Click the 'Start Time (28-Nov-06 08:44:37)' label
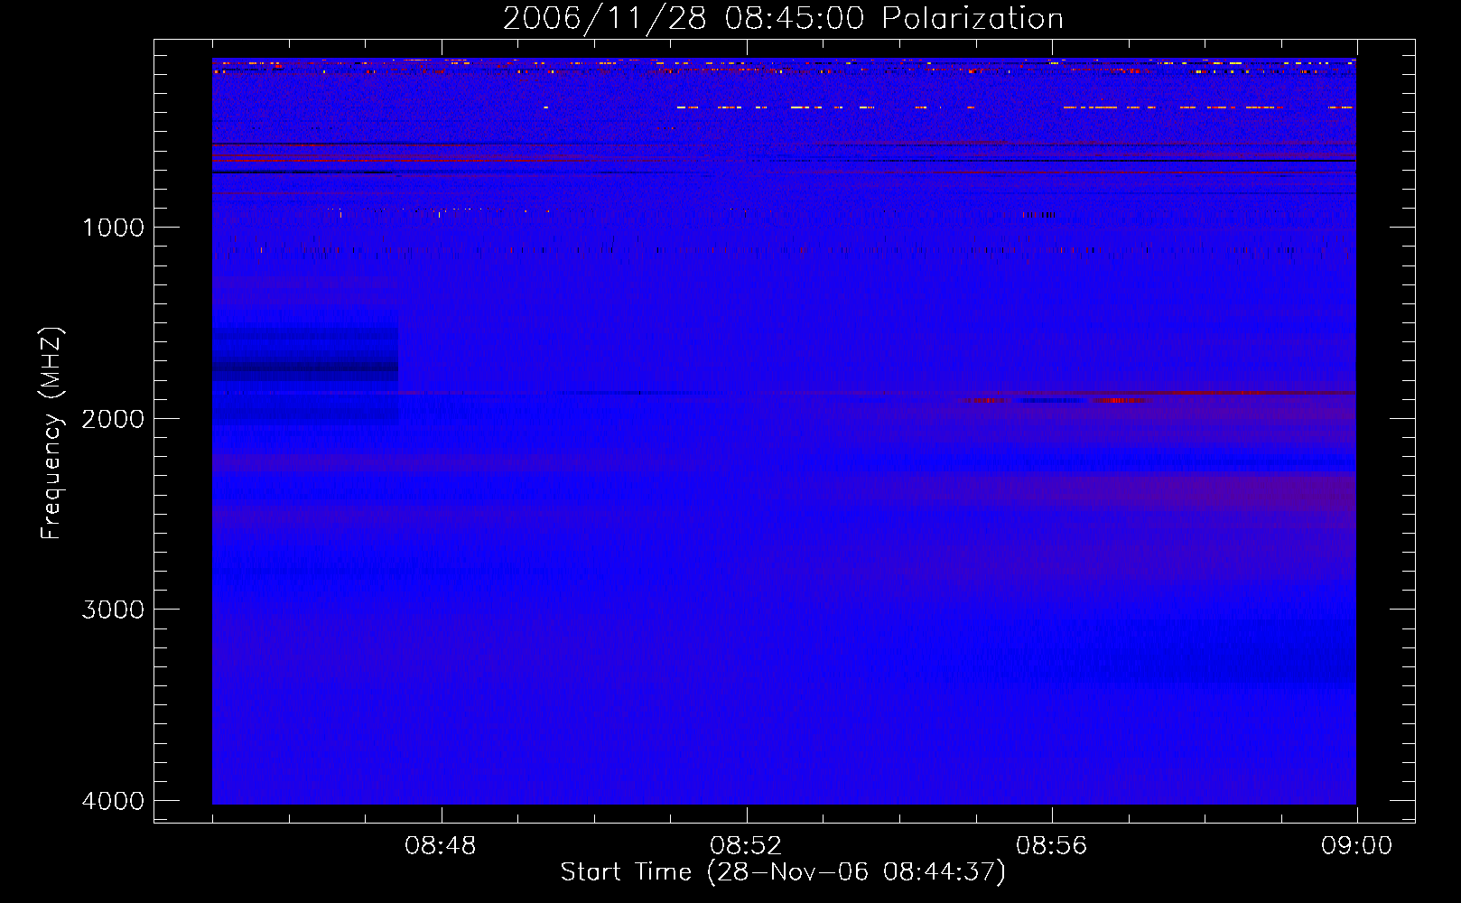 pyautogui.click(x=783, y=872)
